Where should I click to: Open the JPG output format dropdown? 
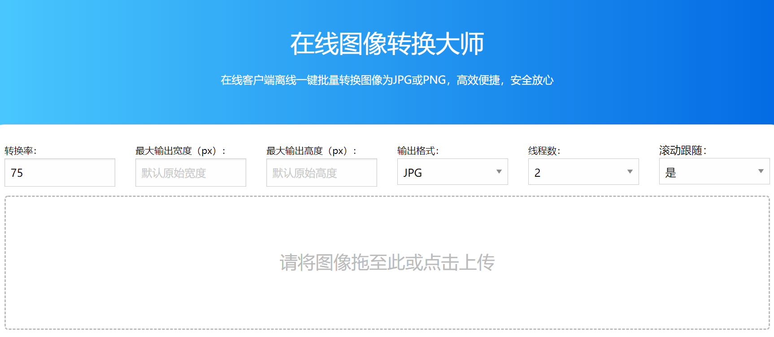point(448,172)
